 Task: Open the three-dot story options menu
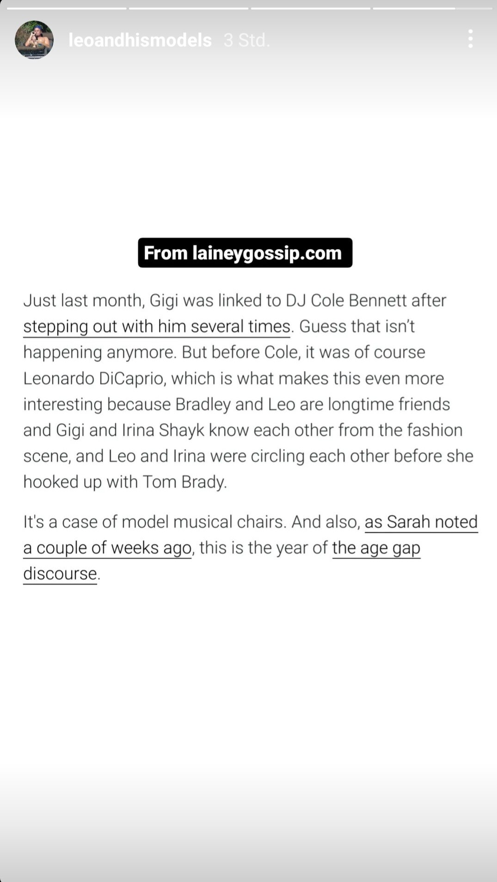click(x=470, y=39)
